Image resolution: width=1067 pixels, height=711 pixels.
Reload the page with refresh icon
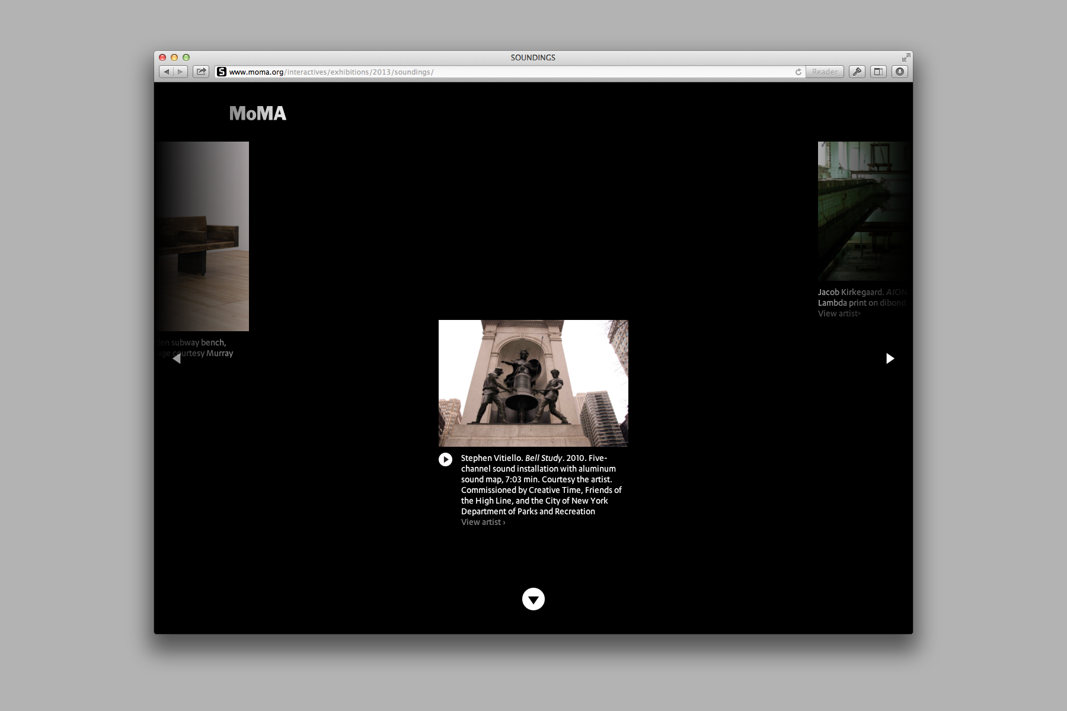[x=798, y=72]
